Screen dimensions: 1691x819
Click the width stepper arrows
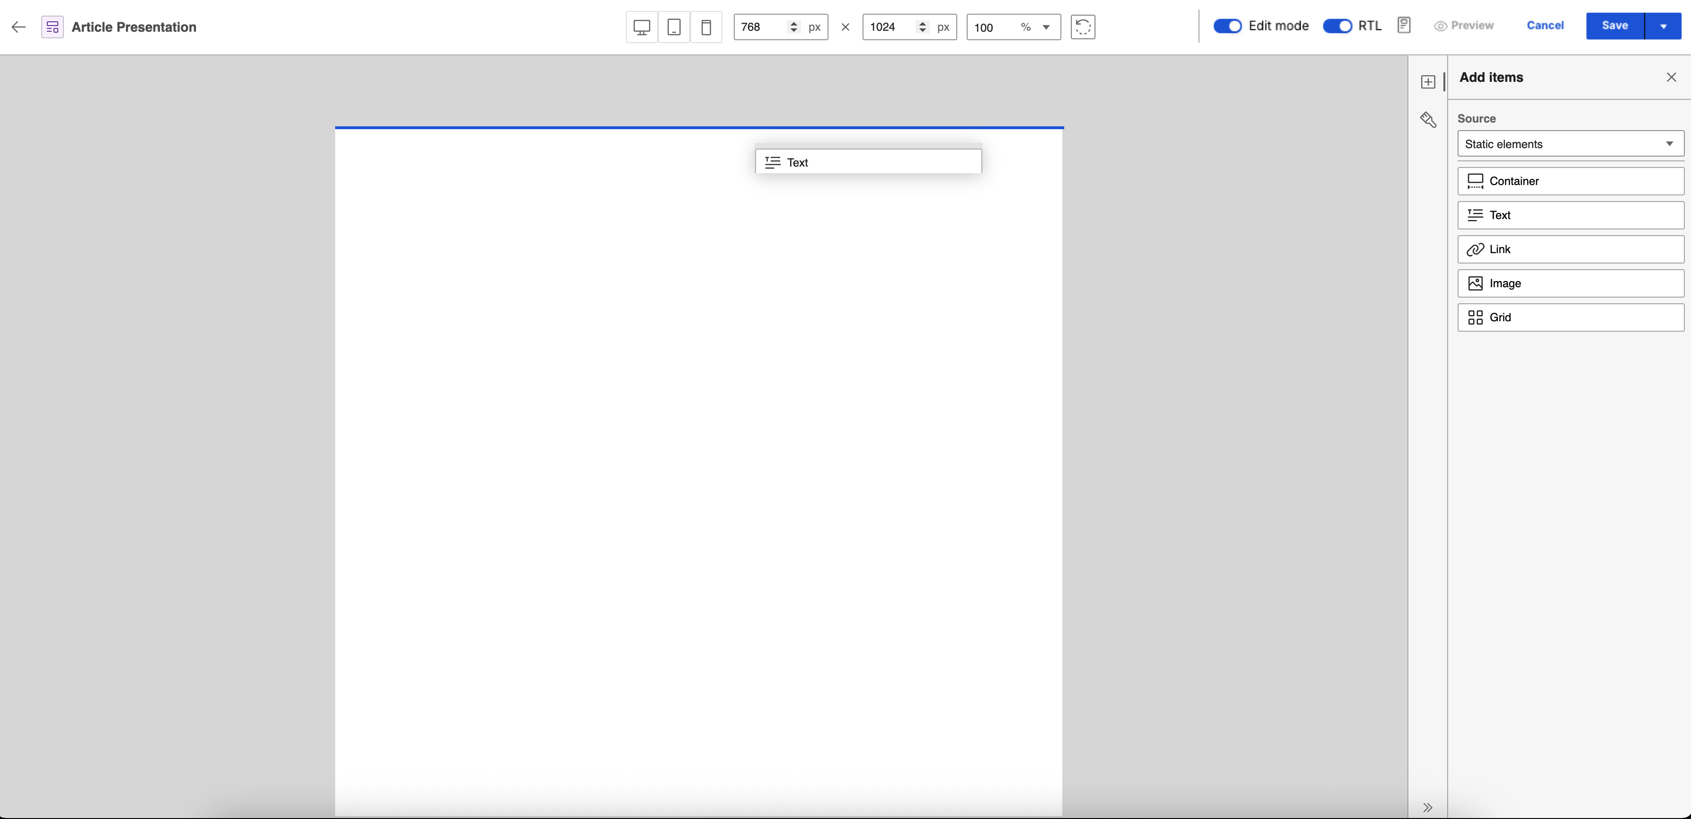click(793, 27)
